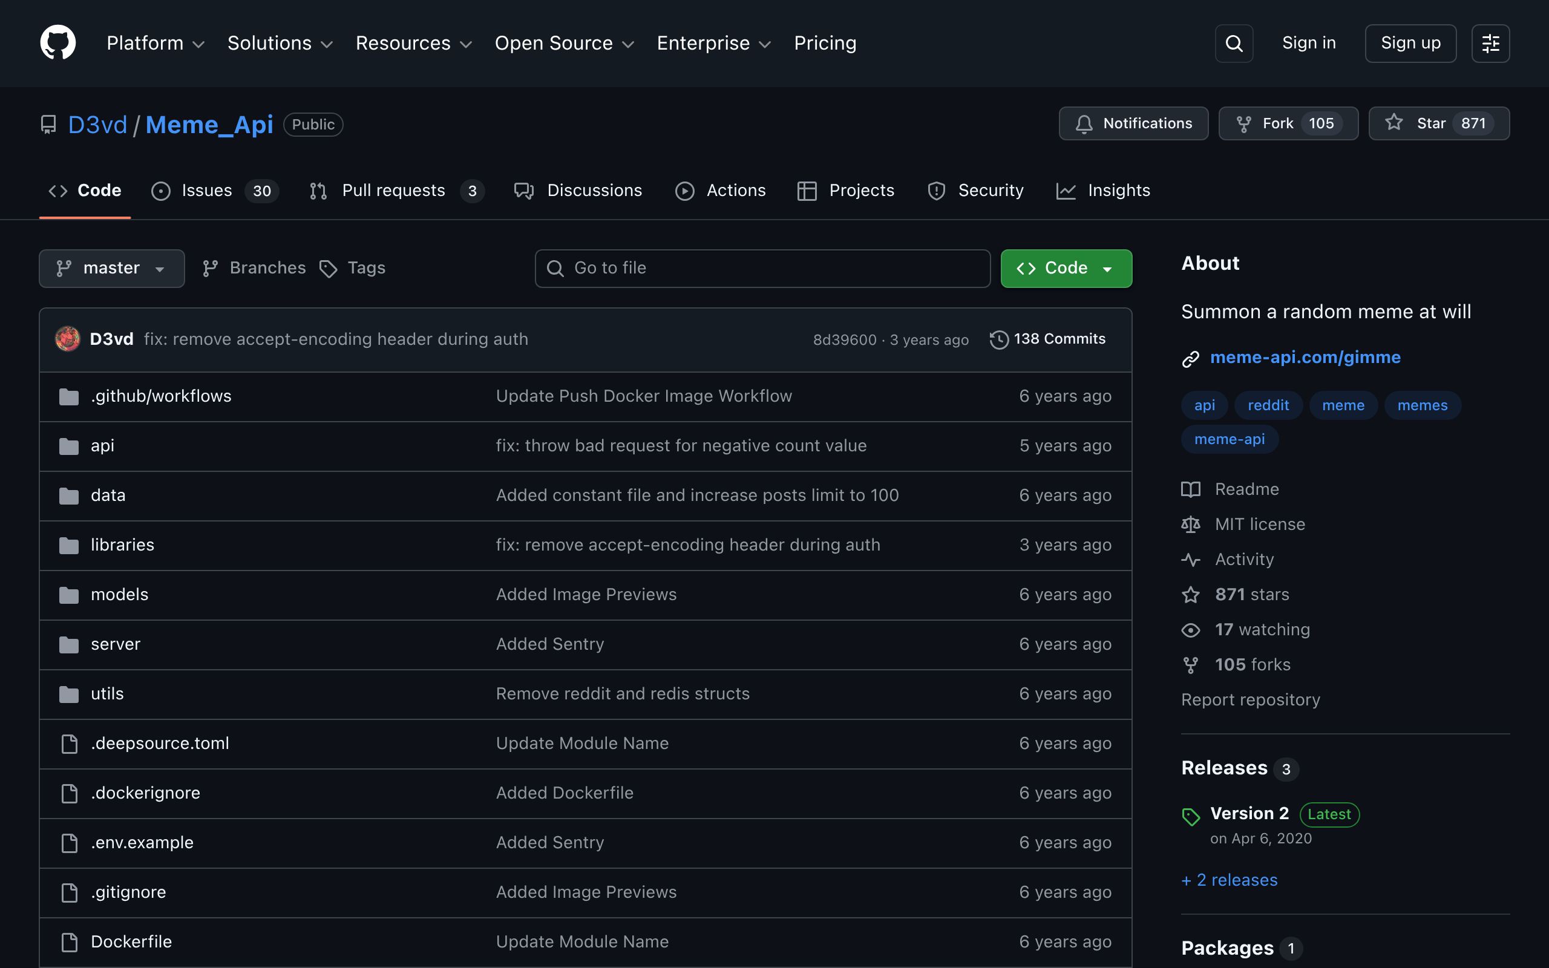Screen dimensions: 1549x968
Task: Click the meme-api topic tag
Action: pyautogui.click(x=1230, y=439)
